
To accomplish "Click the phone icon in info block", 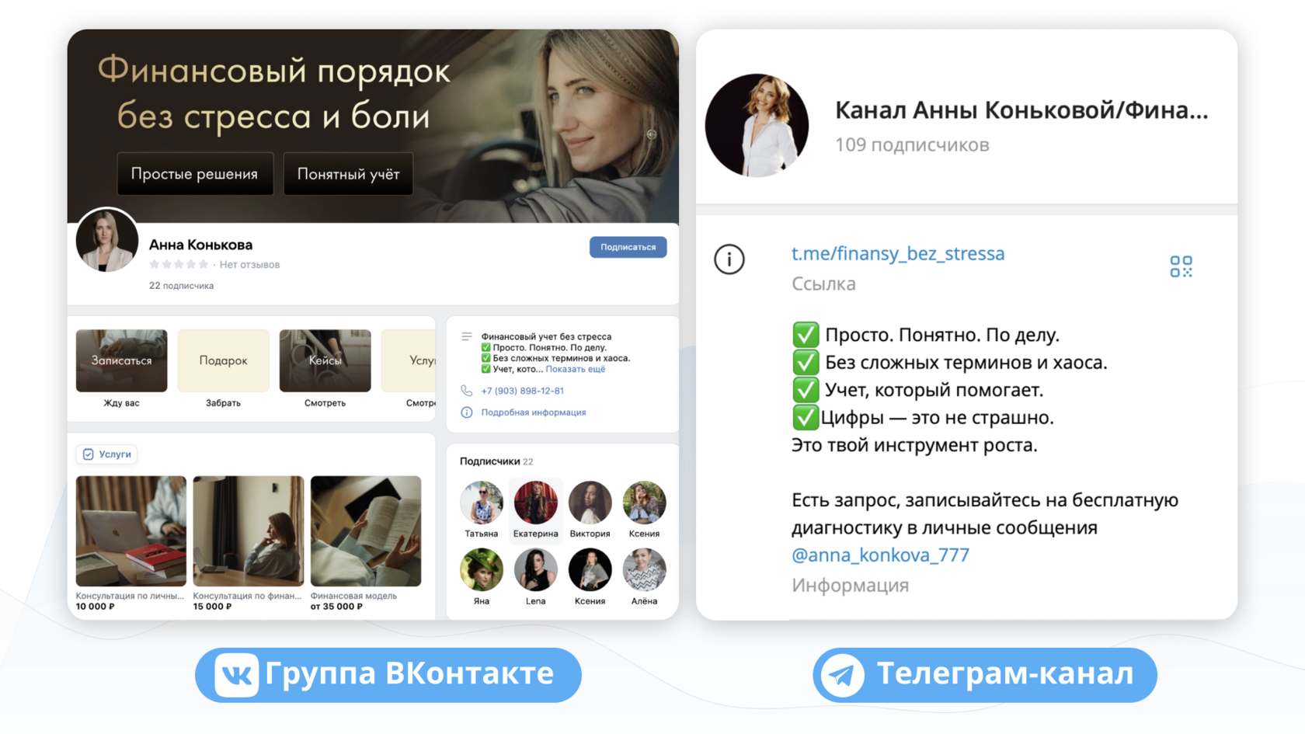I will click(466, 391).
